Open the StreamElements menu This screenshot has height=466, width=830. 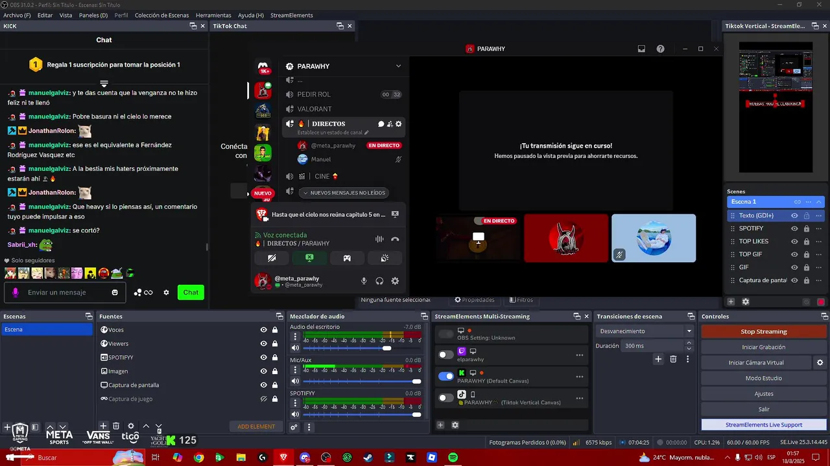click(x=292, y=15)
